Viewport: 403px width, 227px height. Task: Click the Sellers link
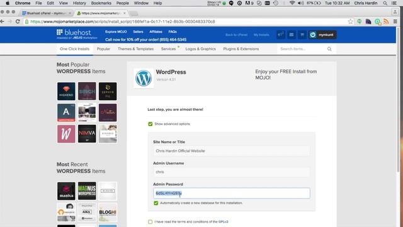click(138, 32)
